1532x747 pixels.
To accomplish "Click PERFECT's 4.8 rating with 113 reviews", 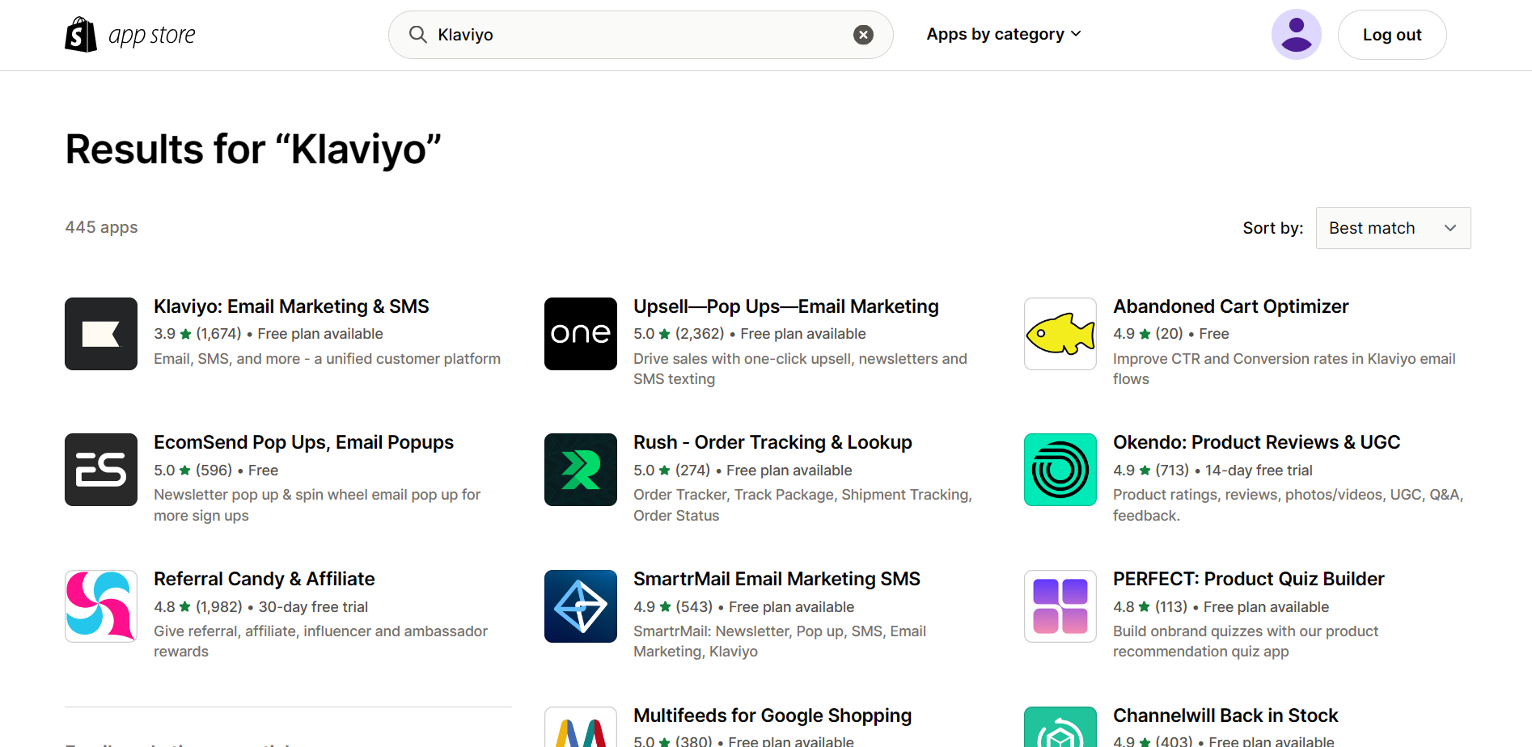I will 1149,606.
